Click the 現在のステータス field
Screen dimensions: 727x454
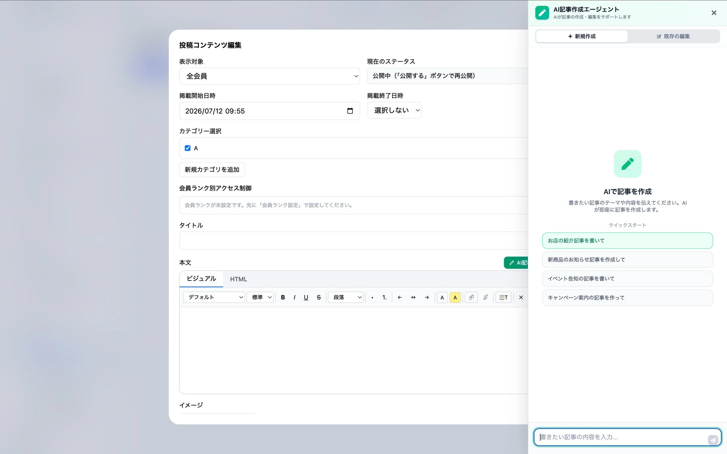[447, 76]
